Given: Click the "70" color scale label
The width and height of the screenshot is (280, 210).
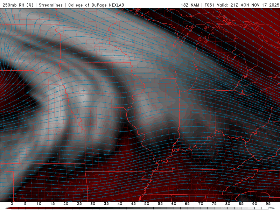Looking at the screenshot, I should tap(201, 204).
